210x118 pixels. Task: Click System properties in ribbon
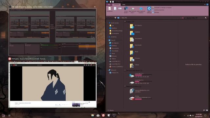(x=158, y=10)
